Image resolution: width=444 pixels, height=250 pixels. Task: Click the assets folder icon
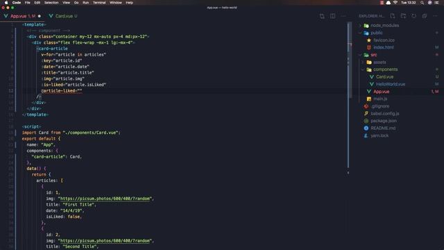[368, 62]
